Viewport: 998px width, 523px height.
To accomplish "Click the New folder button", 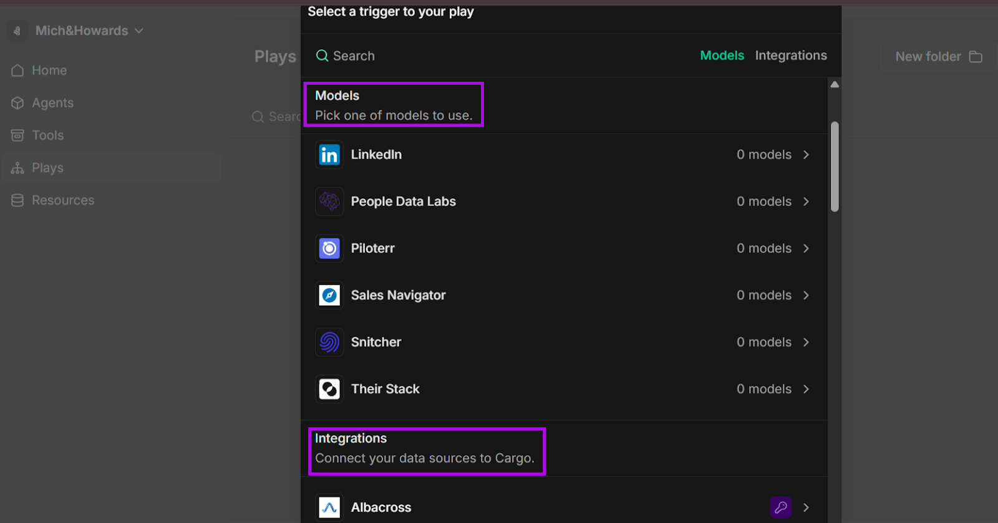I will coord(939,57).
